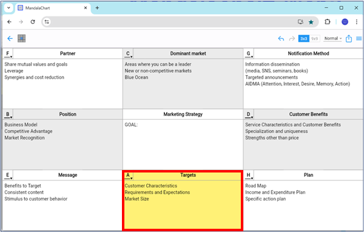The image size is (364, 232).
Task: Reload the page
Action: (33, 22)
